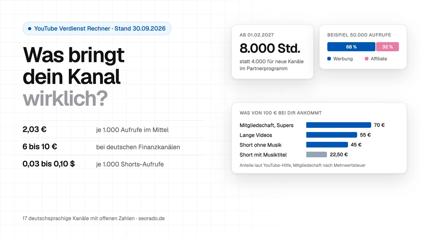Viewport: 421px width, 237px height.
Task: Click the Lange Videos bar
Action: click(x=332, y=135)
